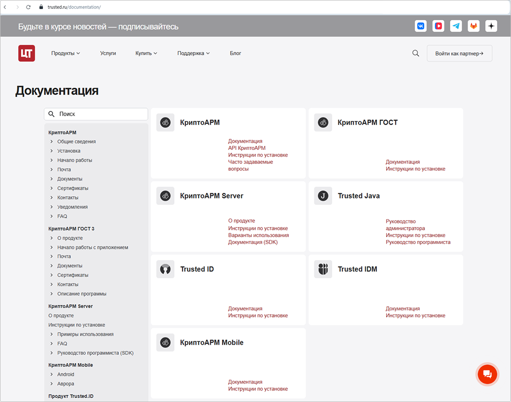Open the Поддержка dropdown menu
Image resolution: width=511 pixels, height=402 pixels.
pyautogui.click(x=193, y=54)
